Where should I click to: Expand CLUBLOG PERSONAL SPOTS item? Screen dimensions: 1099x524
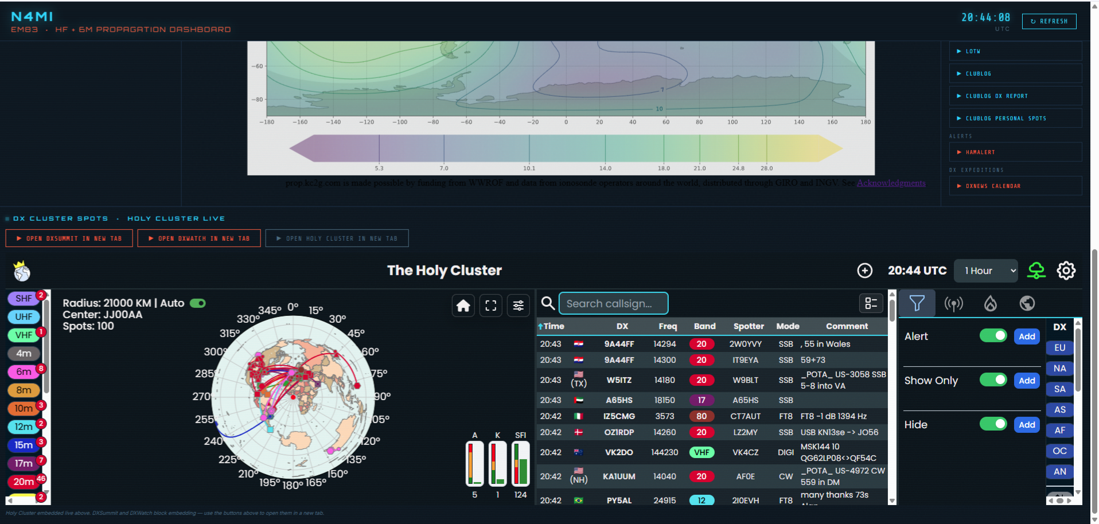coord(1015,118)
